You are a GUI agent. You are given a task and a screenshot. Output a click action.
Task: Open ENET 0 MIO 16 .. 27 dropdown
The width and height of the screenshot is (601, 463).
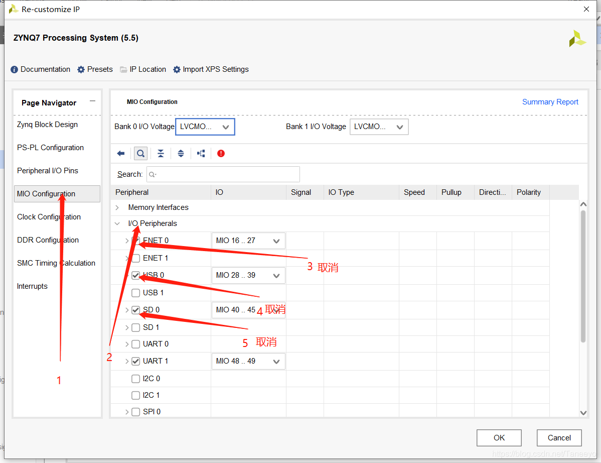click(248, 241)
